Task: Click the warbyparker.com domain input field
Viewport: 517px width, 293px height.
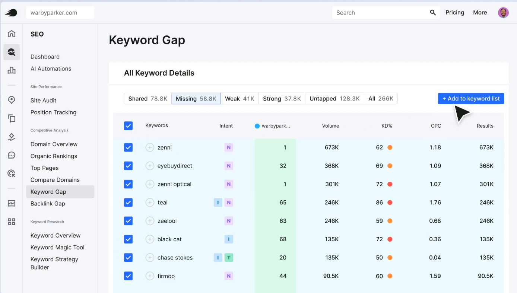Action: point(60,13)
